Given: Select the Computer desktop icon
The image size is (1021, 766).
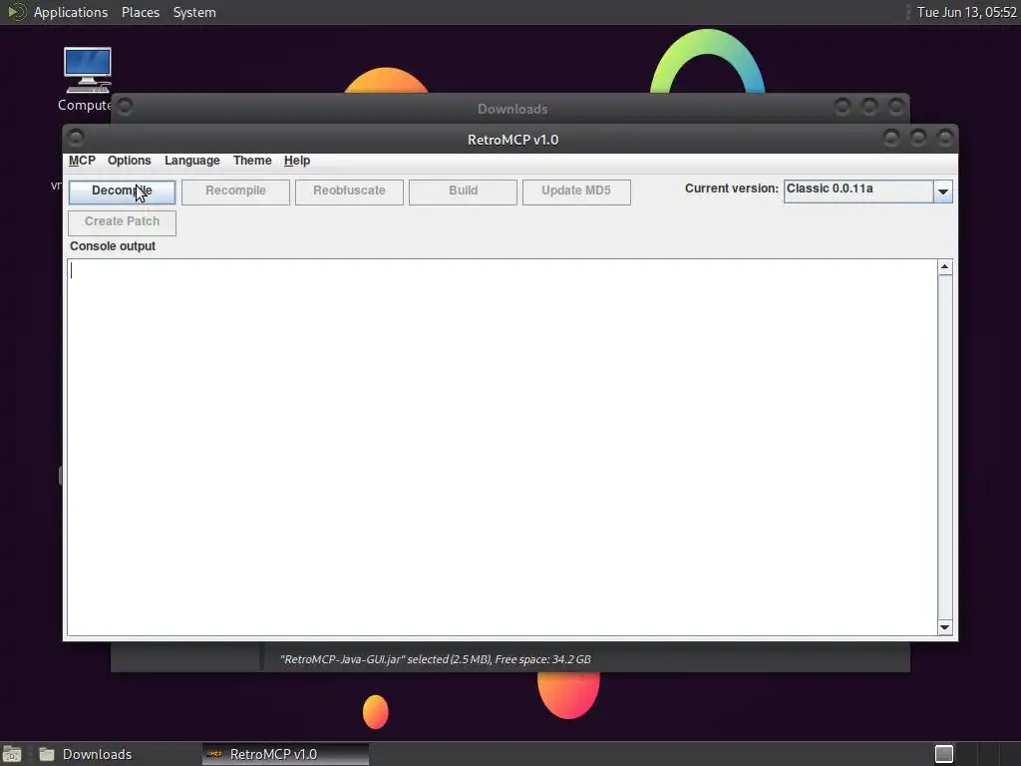Looking at the screenshot, I should [x=88, y=79].
